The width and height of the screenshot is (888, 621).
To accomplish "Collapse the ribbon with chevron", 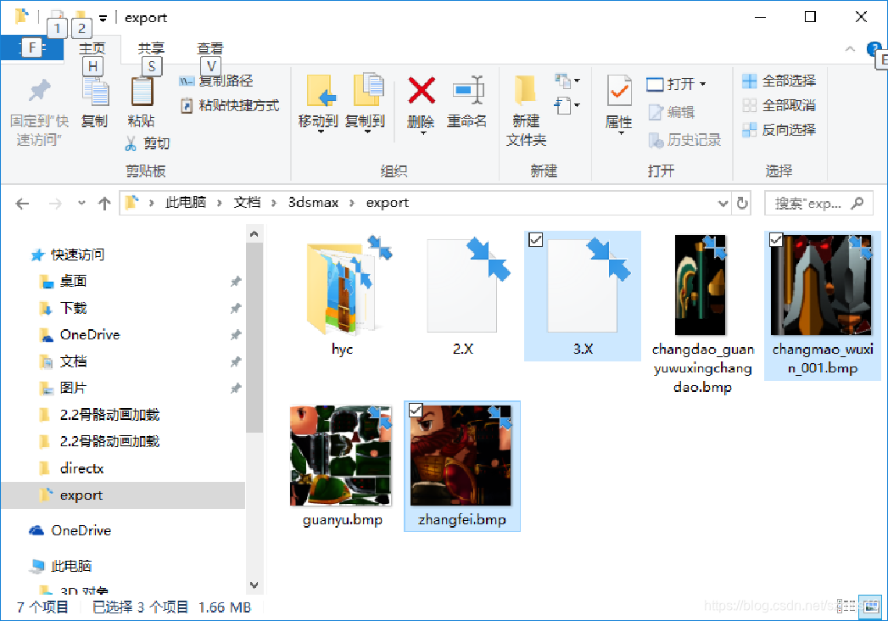I will click(850, 48).
